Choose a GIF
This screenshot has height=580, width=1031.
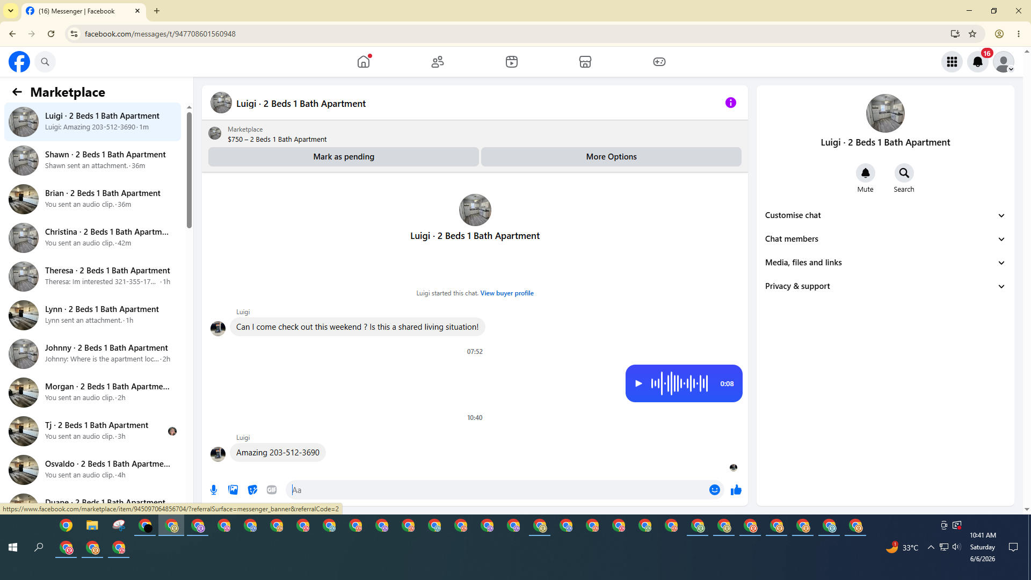(x=272, y=490)
